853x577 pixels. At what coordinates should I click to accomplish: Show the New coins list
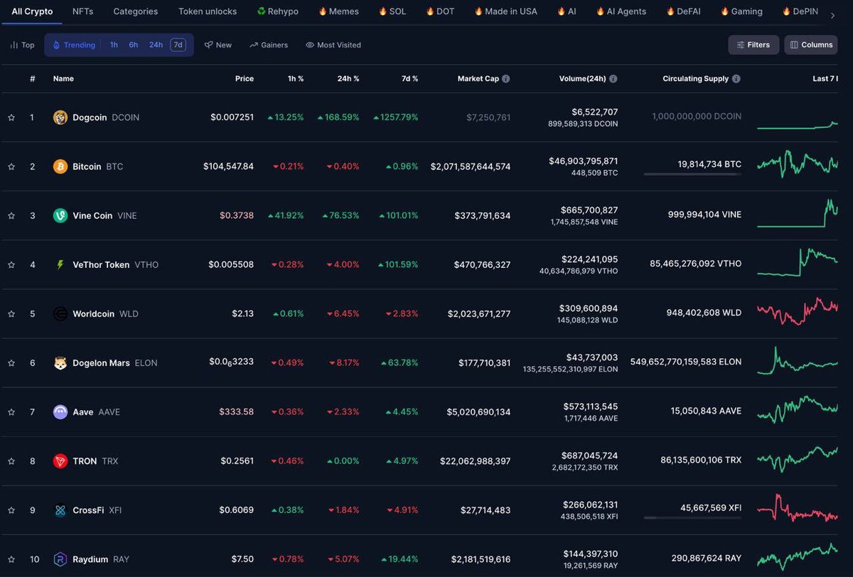pos(218,45)
